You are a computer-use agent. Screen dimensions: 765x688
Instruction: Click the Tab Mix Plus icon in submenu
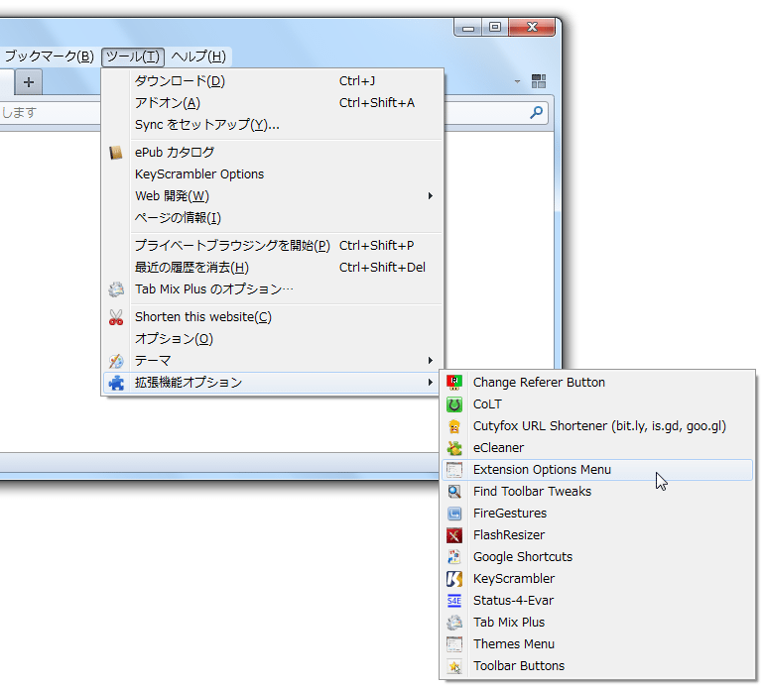(x=454, y=623)
